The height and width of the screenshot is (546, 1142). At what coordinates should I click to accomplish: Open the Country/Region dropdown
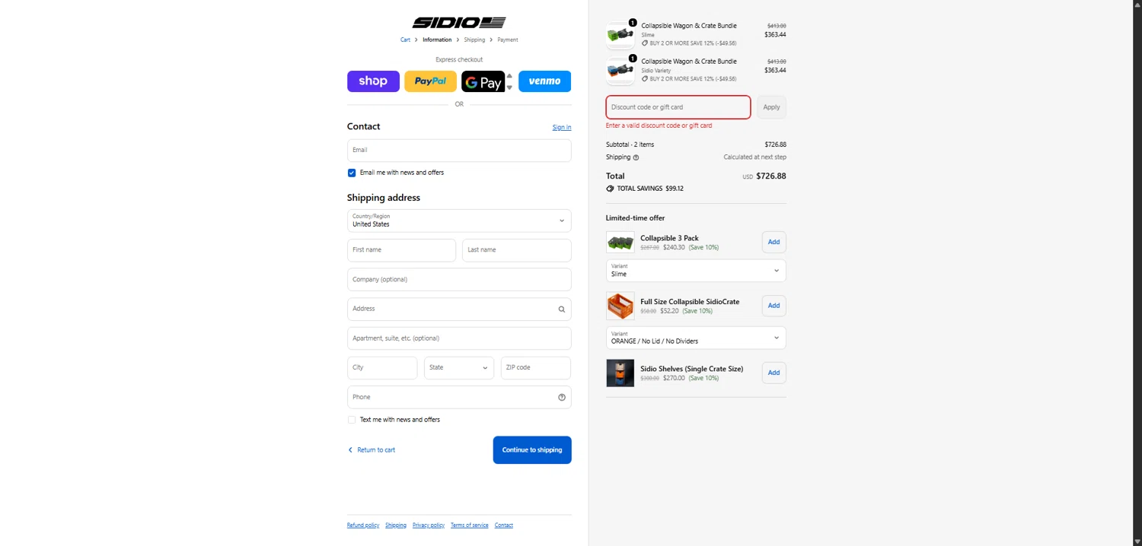459,221
